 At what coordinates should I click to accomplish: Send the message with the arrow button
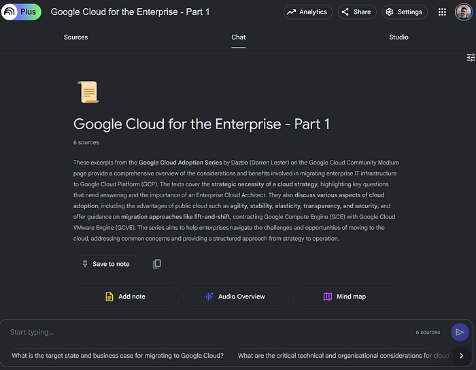(x=460, y=332)
